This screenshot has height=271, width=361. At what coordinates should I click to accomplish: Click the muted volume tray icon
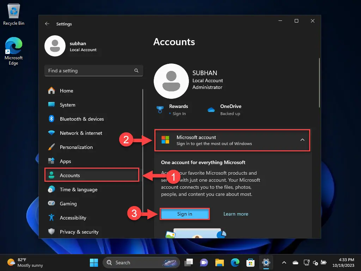[x=315, y=263]
